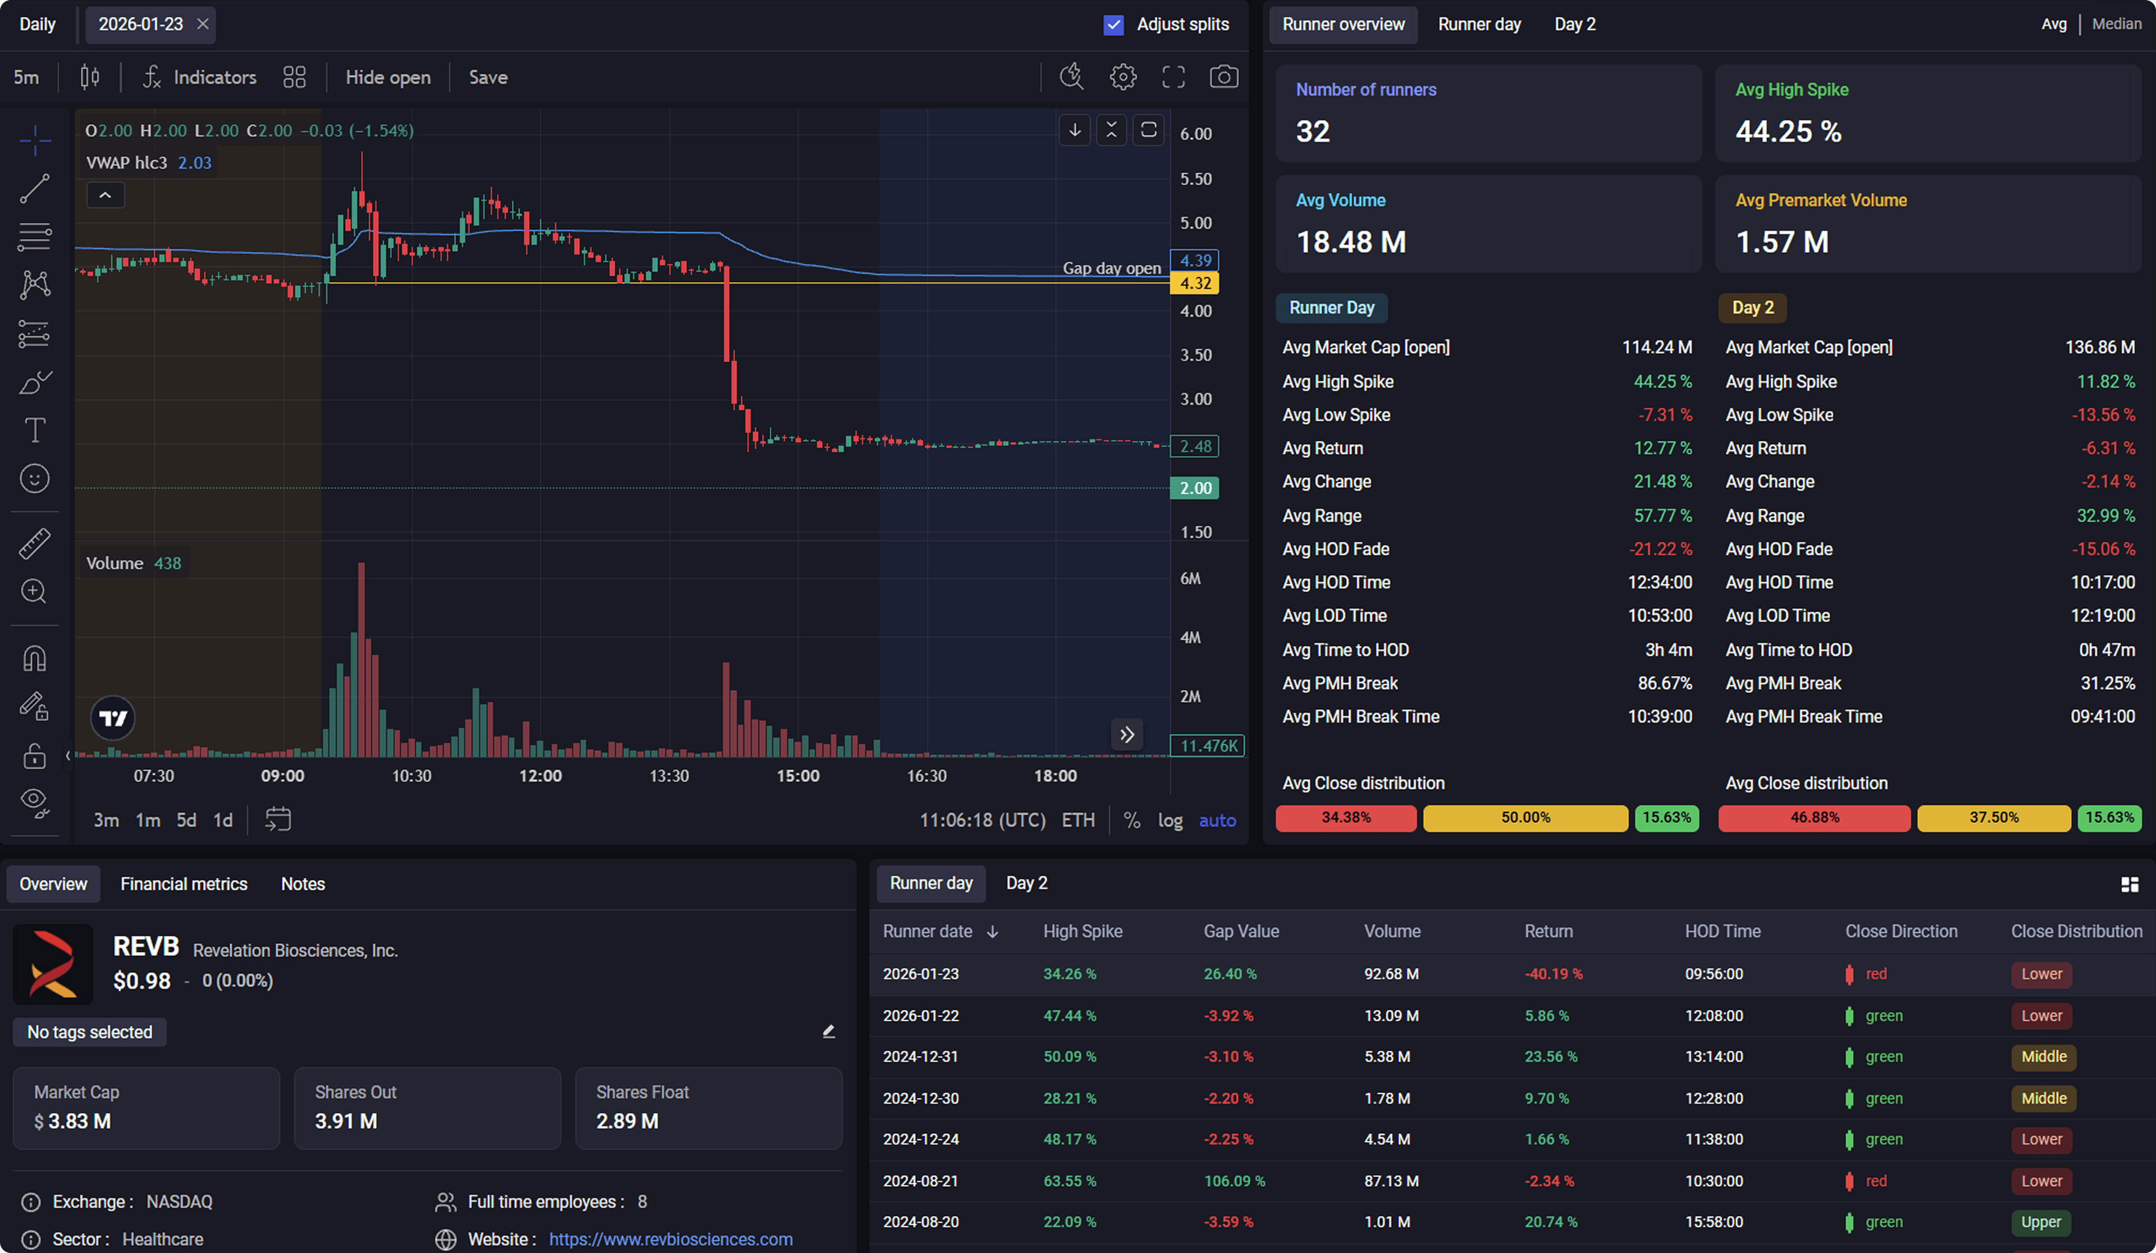Toggle percent scale mode
Screen dimensions: 2156x1253
tap(1131, 820)
